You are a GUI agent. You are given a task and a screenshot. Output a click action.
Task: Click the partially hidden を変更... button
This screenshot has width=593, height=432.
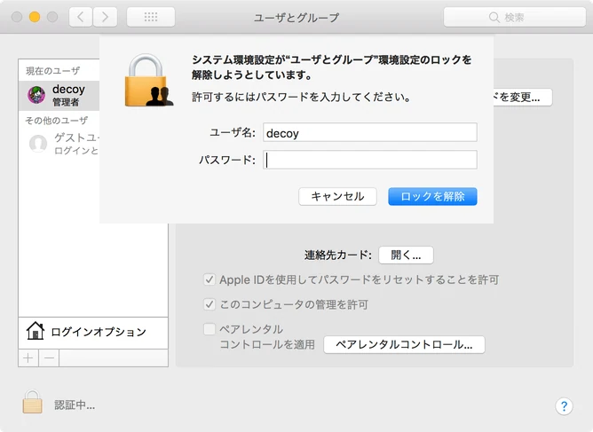tap(523, 98)
